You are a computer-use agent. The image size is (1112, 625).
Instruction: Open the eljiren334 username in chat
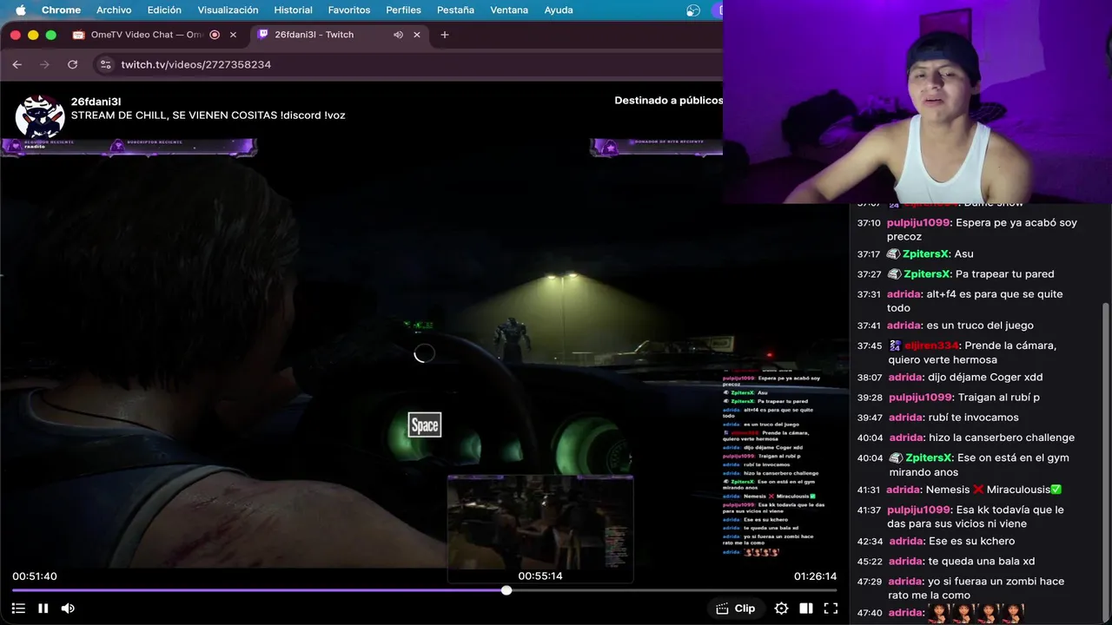tap(930, 345)
